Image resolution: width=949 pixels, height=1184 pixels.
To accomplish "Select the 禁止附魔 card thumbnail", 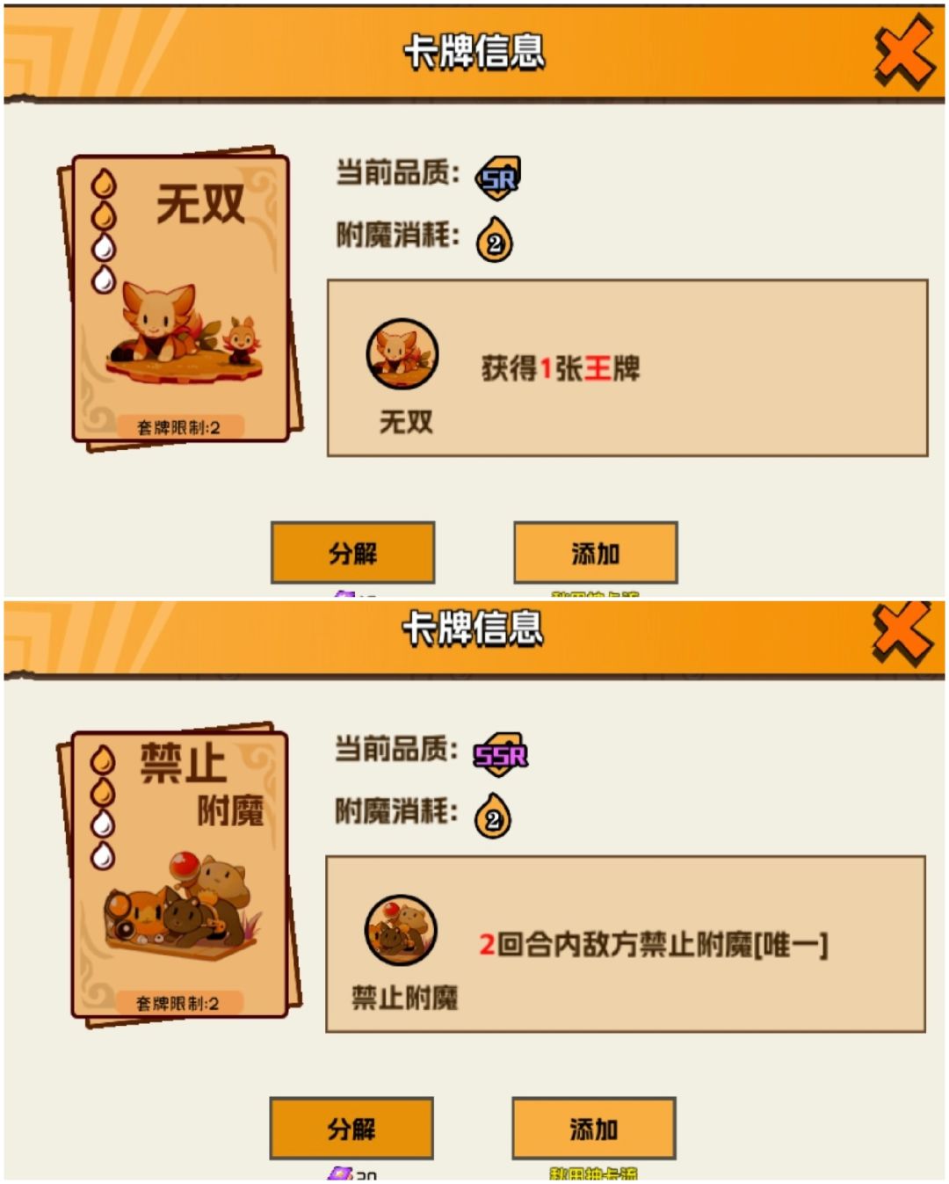I will tap(179, 875).
